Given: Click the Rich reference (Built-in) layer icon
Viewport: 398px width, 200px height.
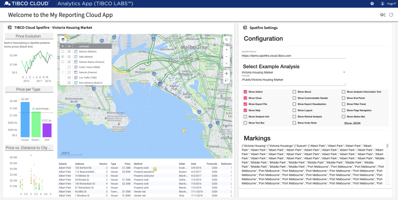Looking at the screenshot, I should [x=76, y=83].
